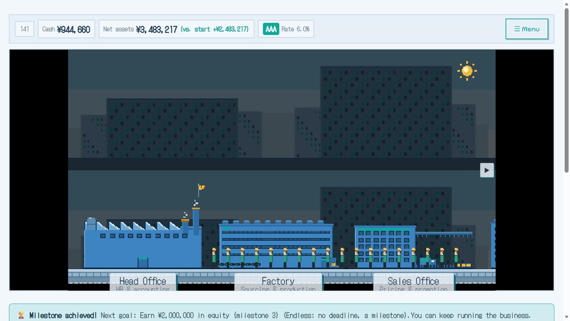Open the Factory tab
The width and height of the screenshot is (570, 321).
pyautogui.click(x=278, y=282)
